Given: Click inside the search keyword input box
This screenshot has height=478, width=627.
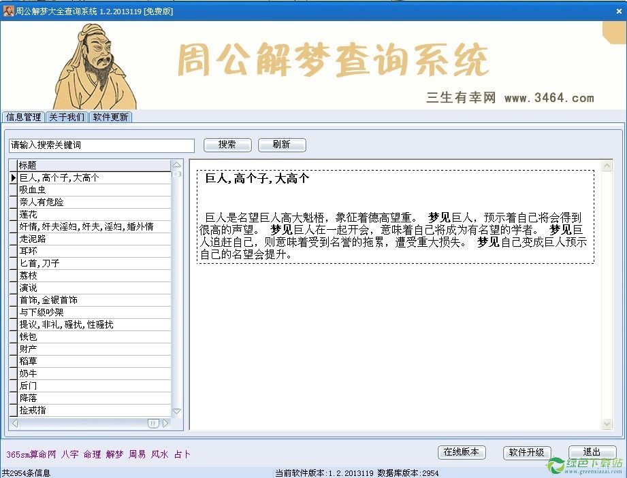Looking at the screenshot, I should click(x=101, y=145).
